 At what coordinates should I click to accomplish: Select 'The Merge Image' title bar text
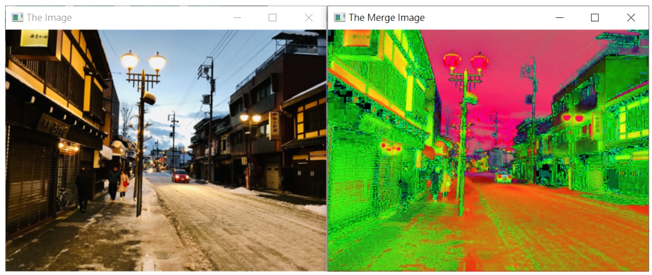pyautogui.click(x=386, y=17)
